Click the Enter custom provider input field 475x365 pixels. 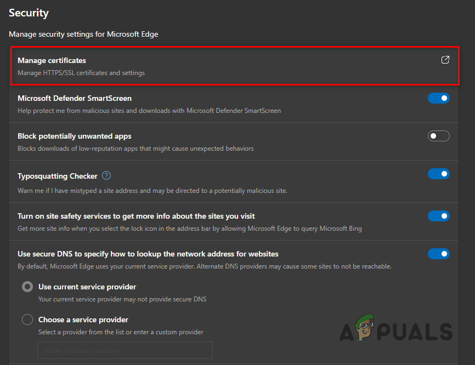point(125,350)
